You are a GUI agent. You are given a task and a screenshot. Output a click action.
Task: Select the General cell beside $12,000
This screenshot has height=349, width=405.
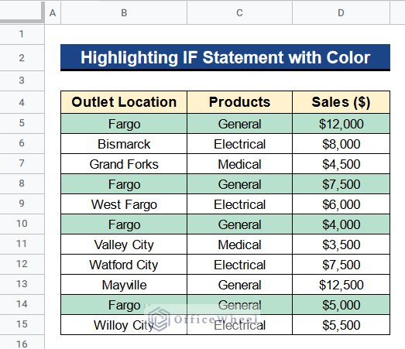coord(240,124)
